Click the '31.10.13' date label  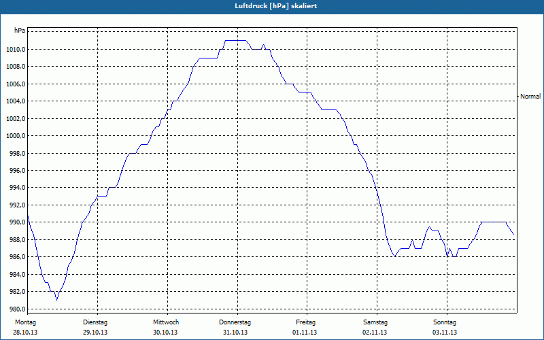(235, 333)
